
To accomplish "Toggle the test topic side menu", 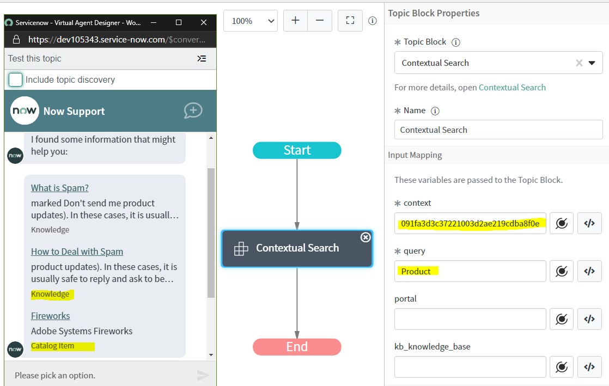I will tap(202, 59).
